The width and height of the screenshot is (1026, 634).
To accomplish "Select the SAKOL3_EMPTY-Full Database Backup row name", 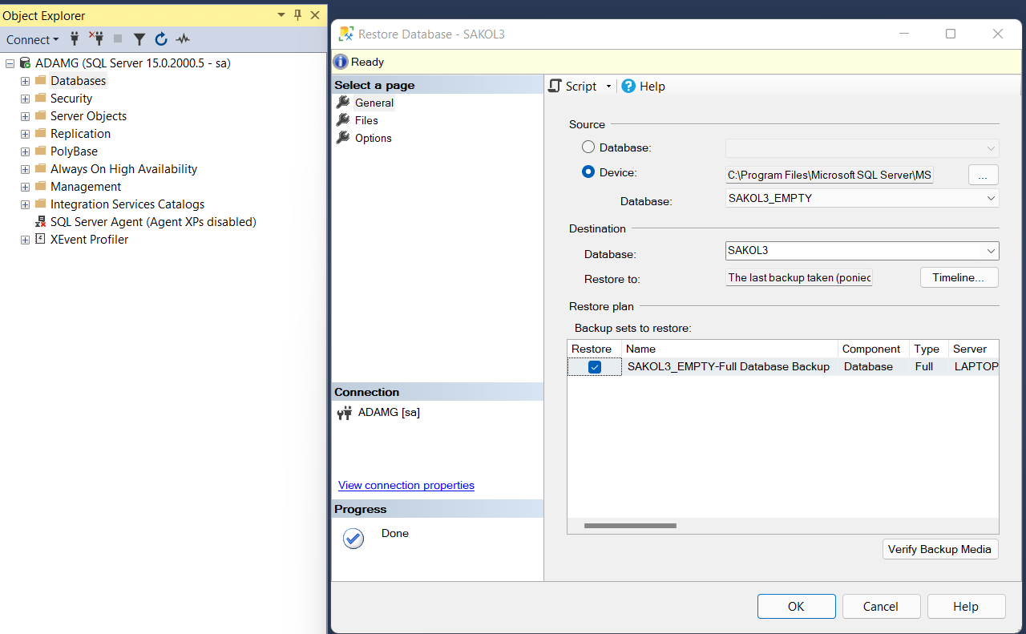I will click(729, 366).
